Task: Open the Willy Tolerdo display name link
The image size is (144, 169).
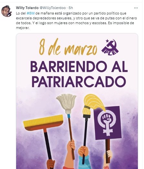Action: click(27, 8)
